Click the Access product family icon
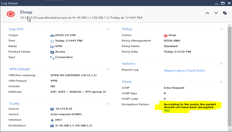 (x=52, y=52)
